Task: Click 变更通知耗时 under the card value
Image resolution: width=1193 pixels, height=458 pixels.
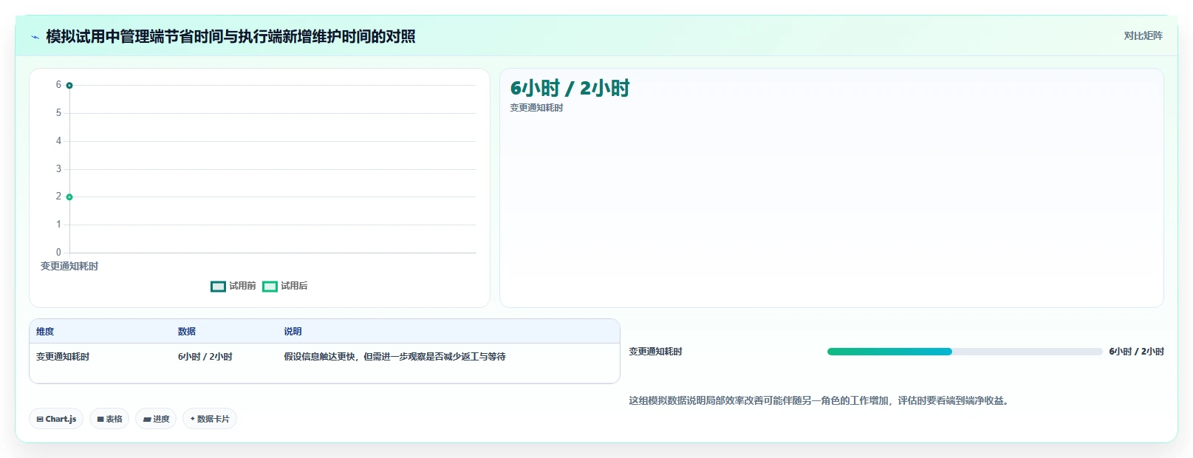Action: 536,108
